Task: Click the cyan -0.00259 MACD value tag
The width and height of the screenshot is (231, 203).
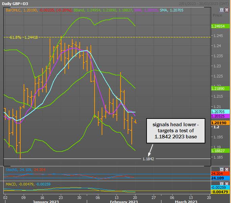Action: pos(220,188)
